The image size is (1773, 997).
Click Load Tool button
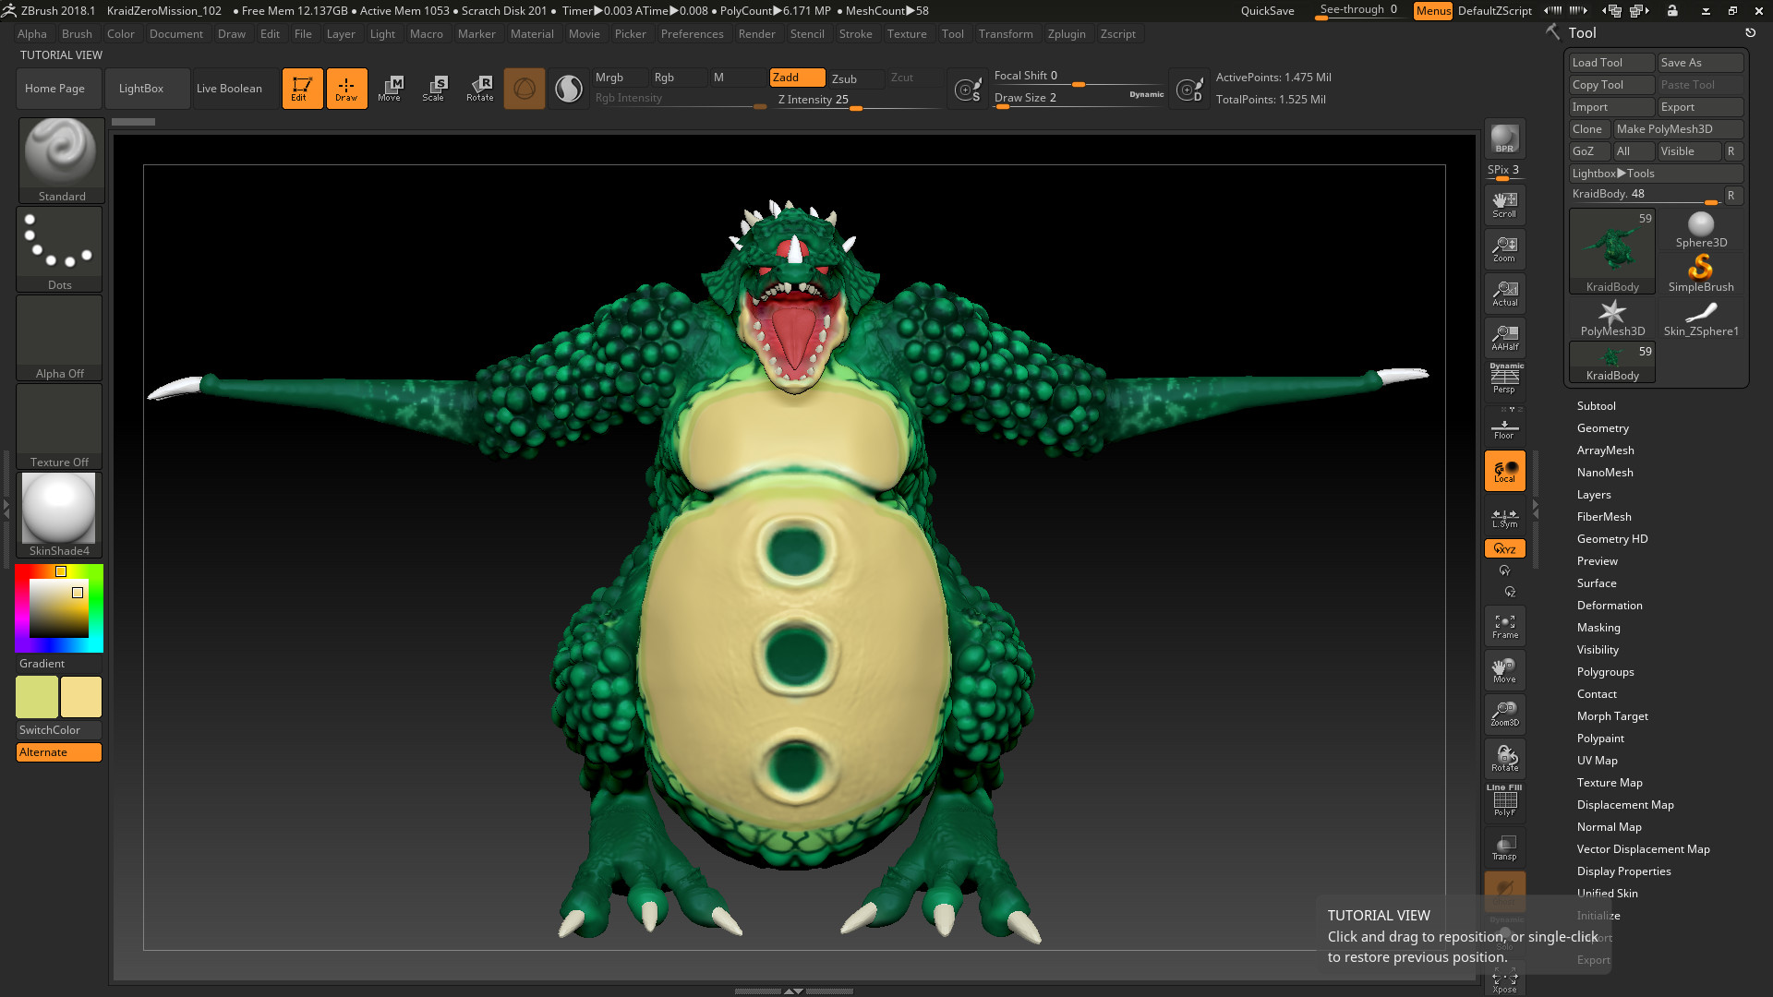pyautogui.click(x=1611, y=63)
